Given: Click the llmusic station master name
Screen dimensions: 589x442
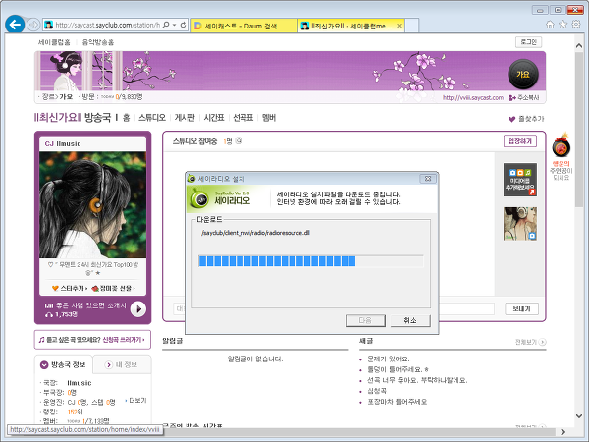Looking at the screenshot, I should (80, 383).
